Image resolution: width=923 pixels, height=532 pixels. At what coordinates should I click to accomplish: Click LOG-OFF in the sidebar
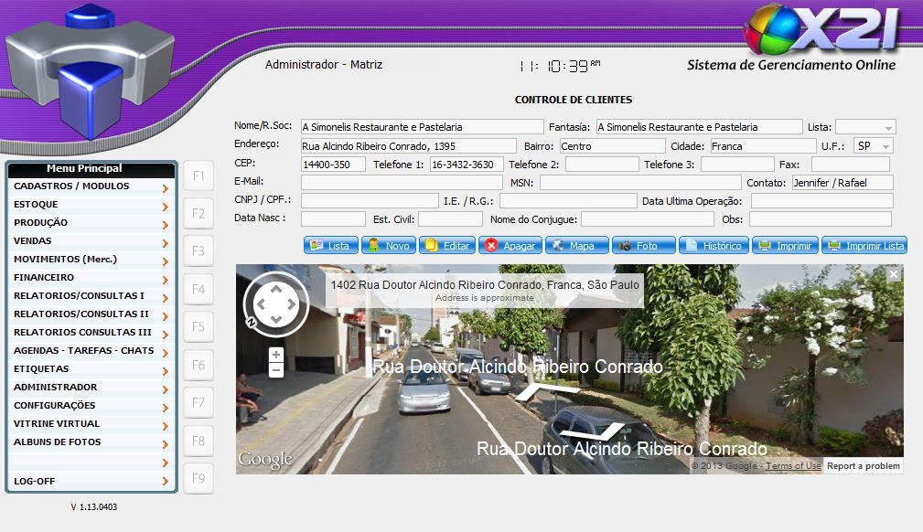(91, 482)
